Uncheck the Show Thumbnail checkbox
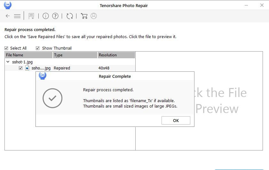269x170 pixels. tap(37, 48)
